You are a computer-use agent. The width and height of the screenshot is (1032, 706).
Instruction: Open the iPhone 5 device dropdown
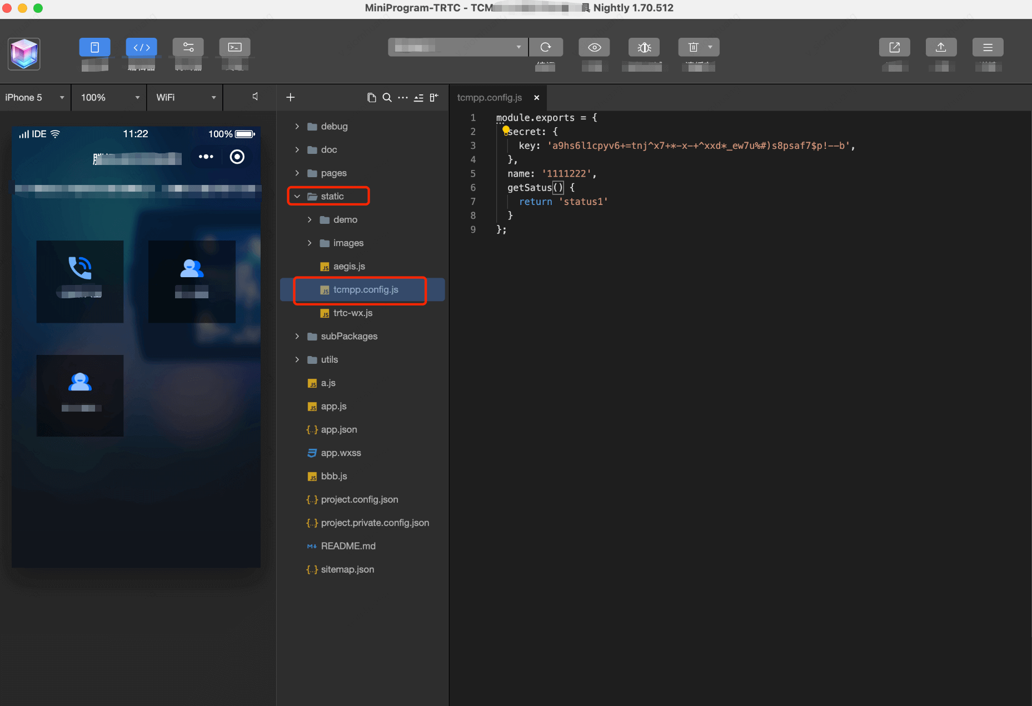pos(35,98)
